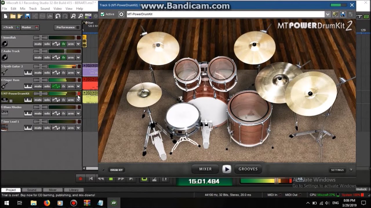Viewport: 371px width, 208px height.
Task: Click the DRUM KIT button
Action: coord(116,170)
